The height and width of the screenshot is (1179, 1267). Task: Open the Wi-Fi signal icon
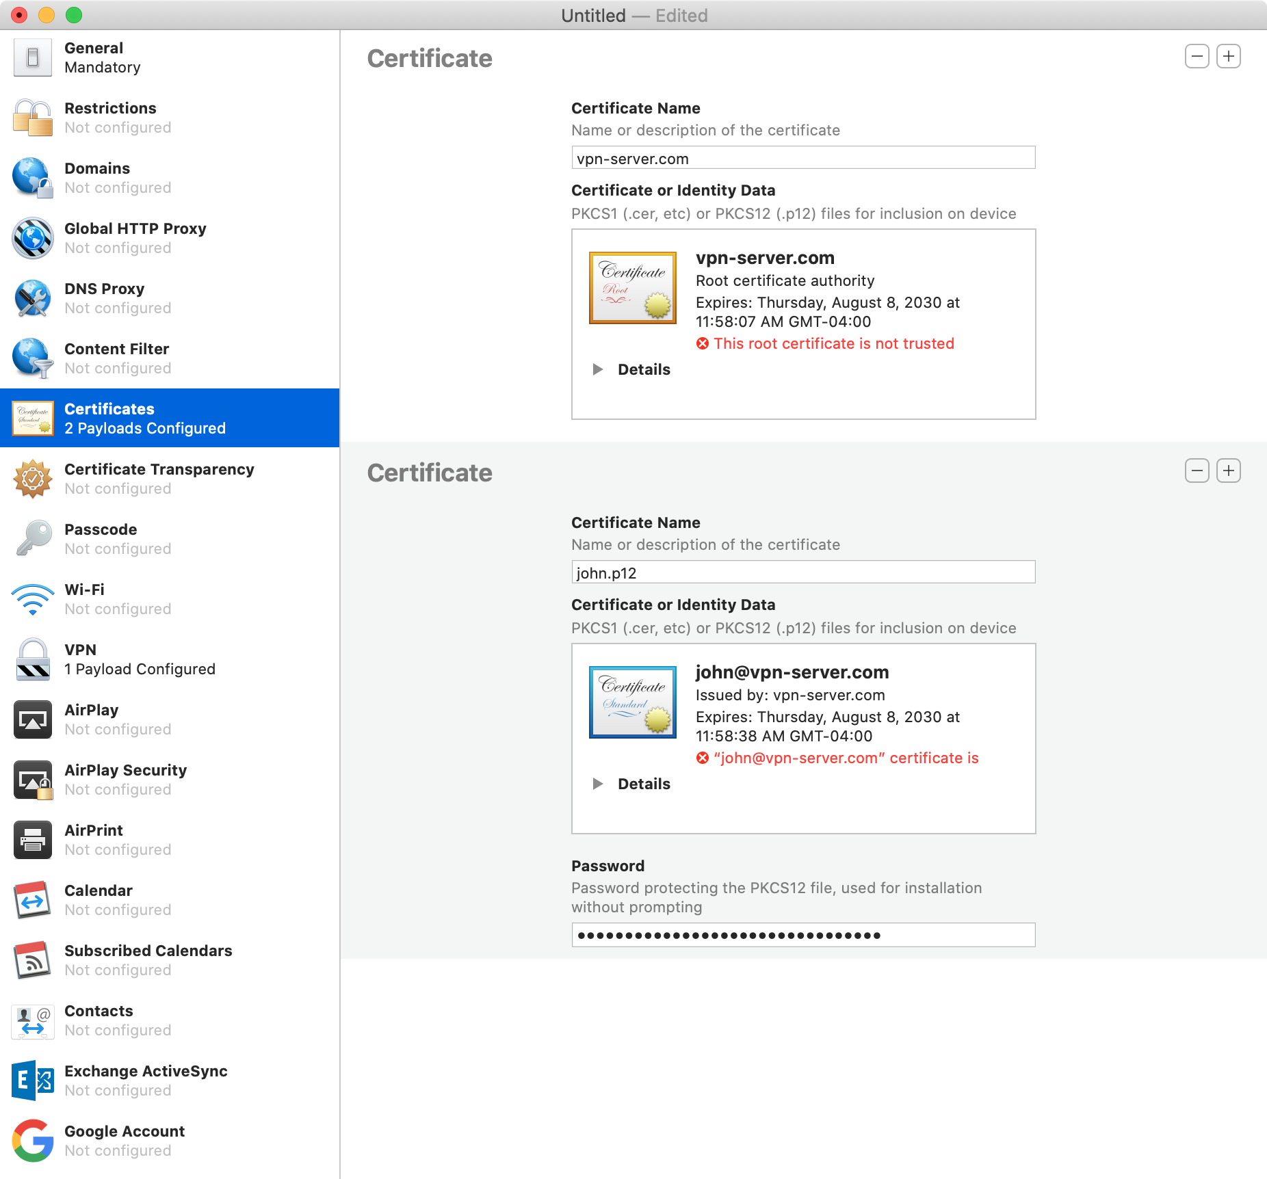click(x=32, y=599)
